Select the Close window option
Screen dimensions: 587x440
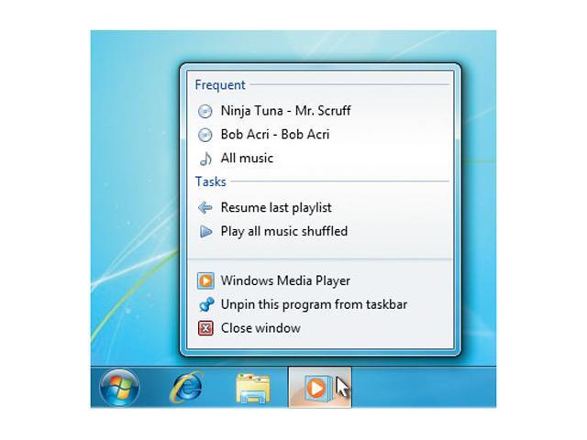click(260, 328)
